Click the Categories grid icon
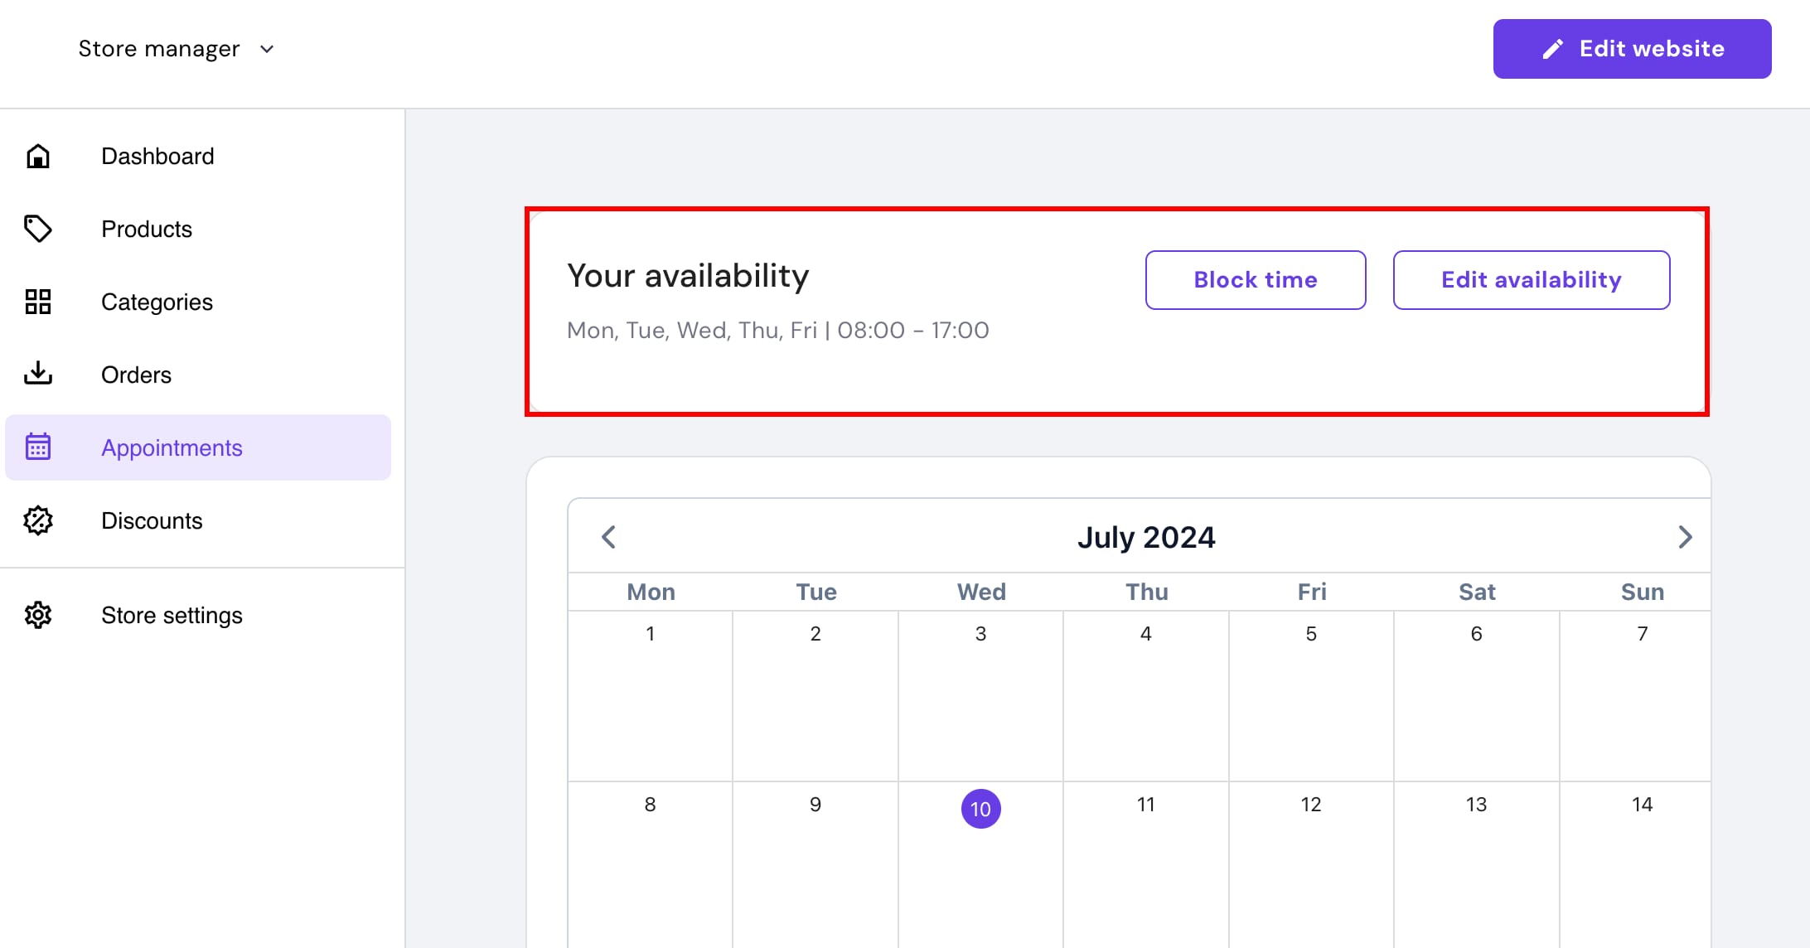Image resolution: width=1810 pixels, height=948 pixels. (x=38, y=302)
